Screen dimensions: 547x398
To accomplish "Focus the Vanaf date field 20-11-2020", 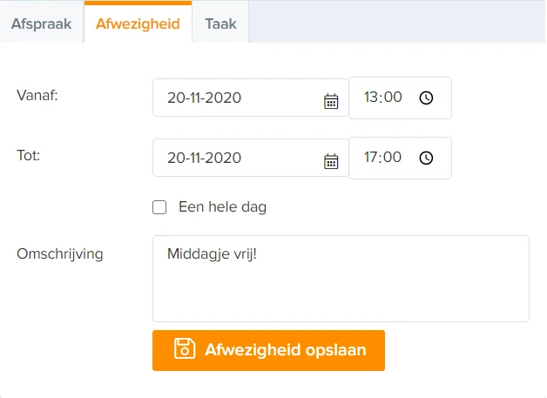I will [x=251, y=98].
